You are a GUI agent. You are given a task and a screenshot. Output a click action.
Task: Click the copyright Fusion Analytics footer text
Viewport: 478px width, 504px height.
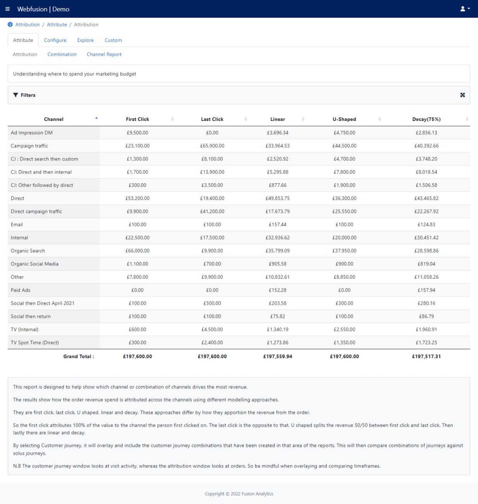tap(239, 494)
